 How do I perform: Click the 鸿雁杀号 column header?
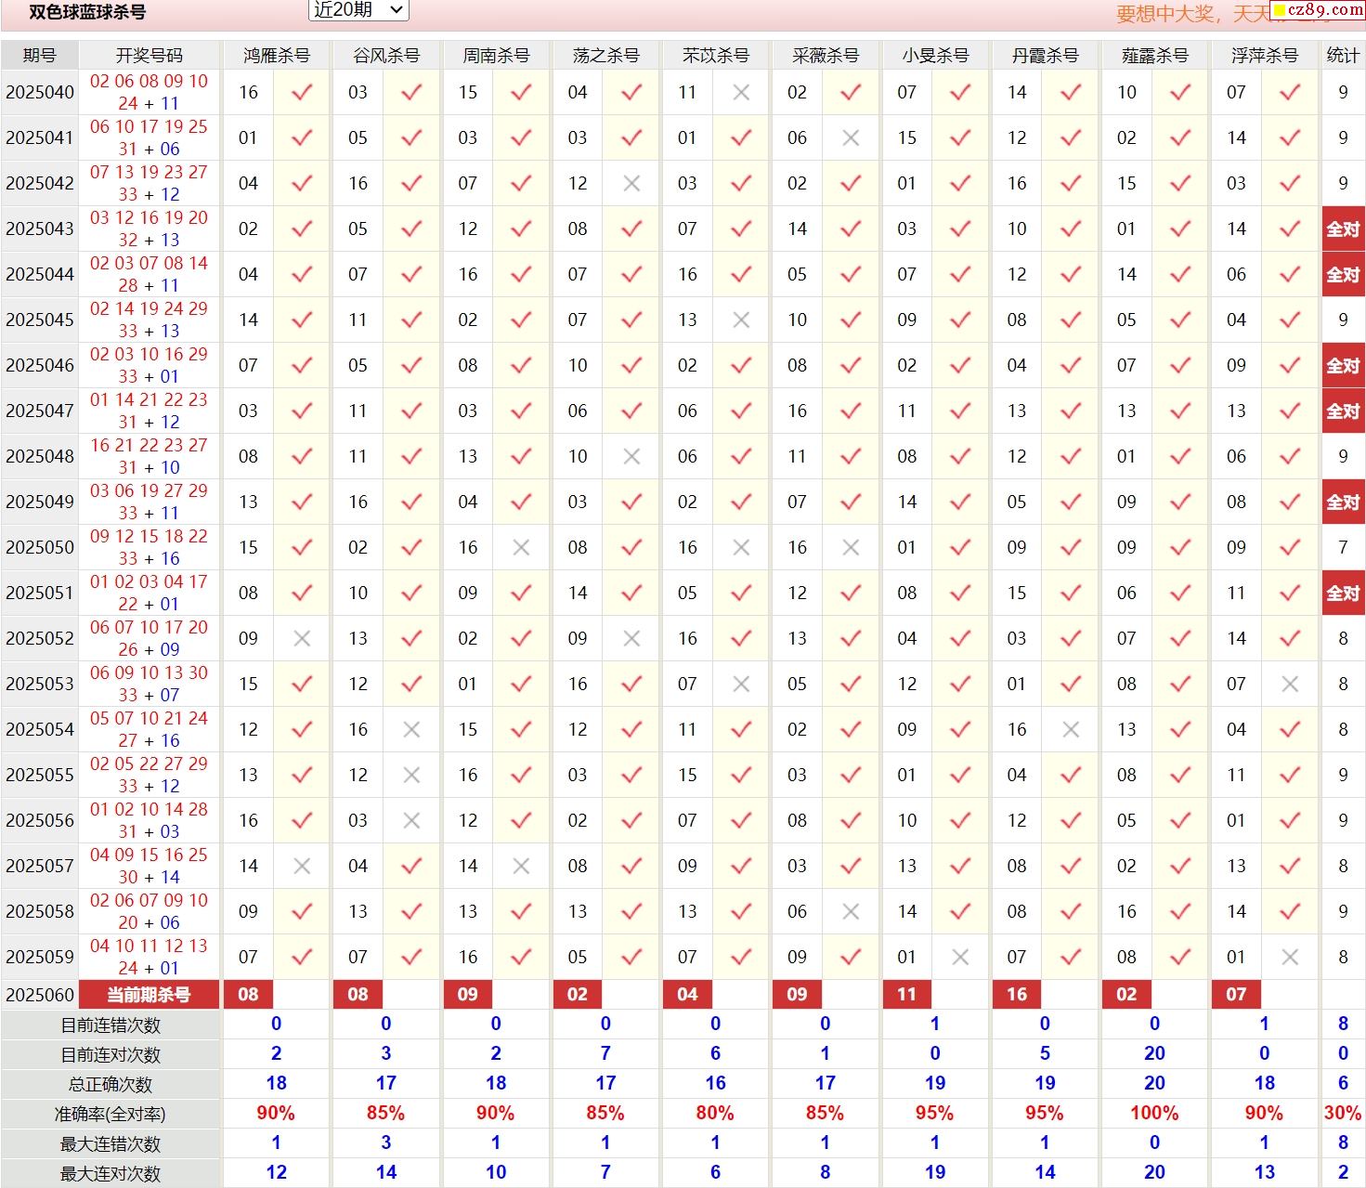click(x=276, y=56)
